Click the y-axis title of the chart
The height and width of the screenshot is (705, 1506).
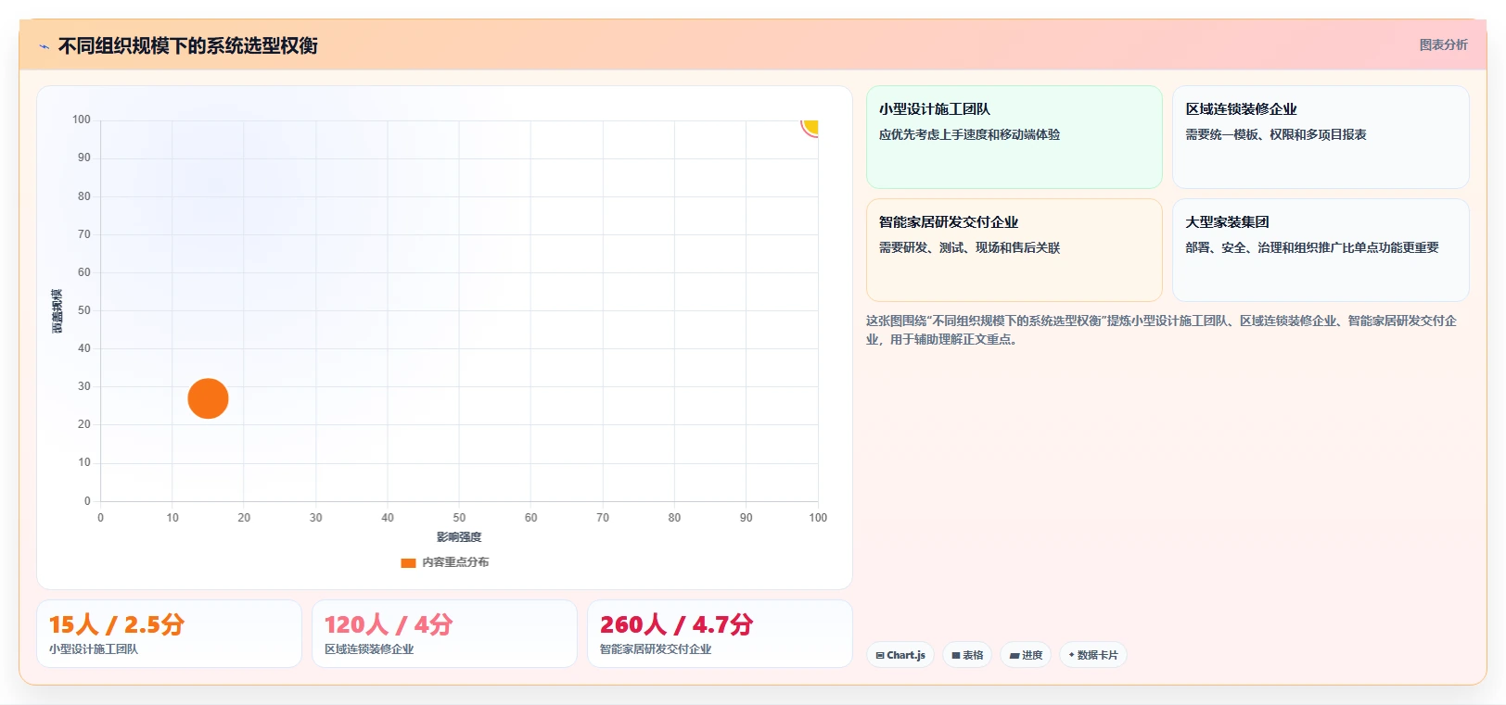[x=57, y=311]
